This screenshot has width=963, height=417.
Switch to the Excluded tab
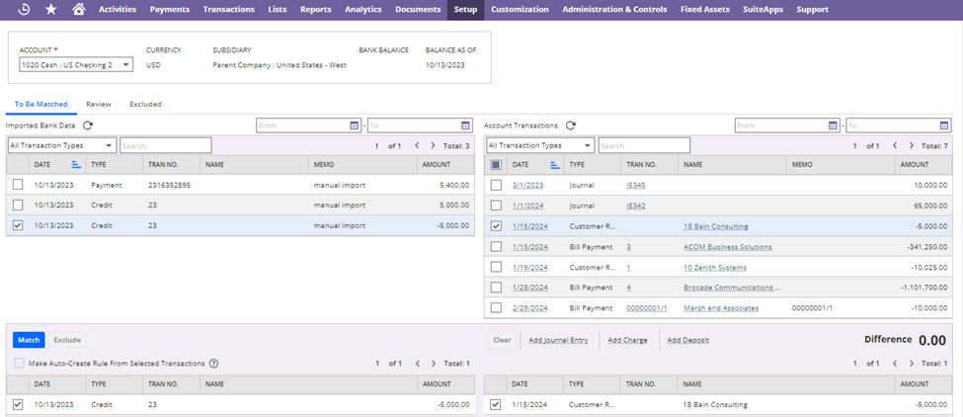coord(145,105)
